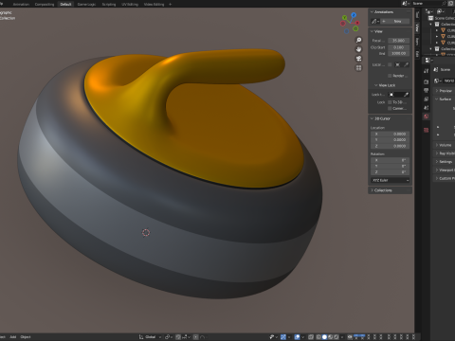Click the pan view hand icon
Viewport: 455px width, 341px height.
(358, 49)
